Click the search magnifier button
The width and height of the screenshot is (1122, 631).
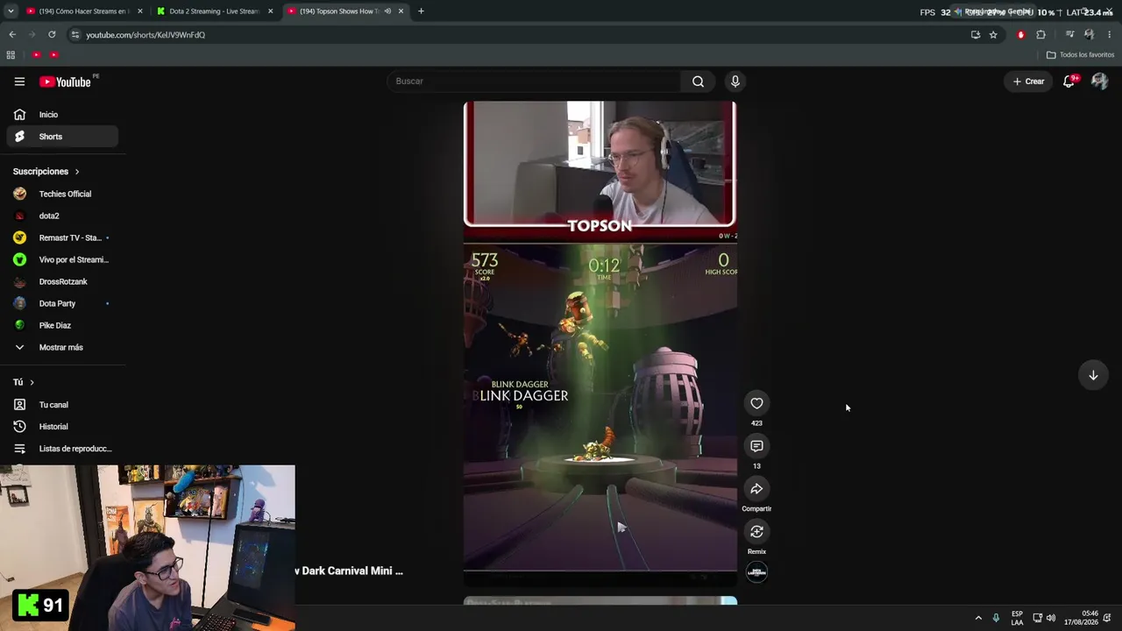pos(698,82)
